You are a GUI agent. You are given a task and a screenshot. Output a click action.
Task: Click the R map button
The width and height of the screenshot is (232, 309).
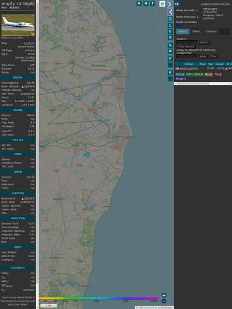[x=170, y=73]
